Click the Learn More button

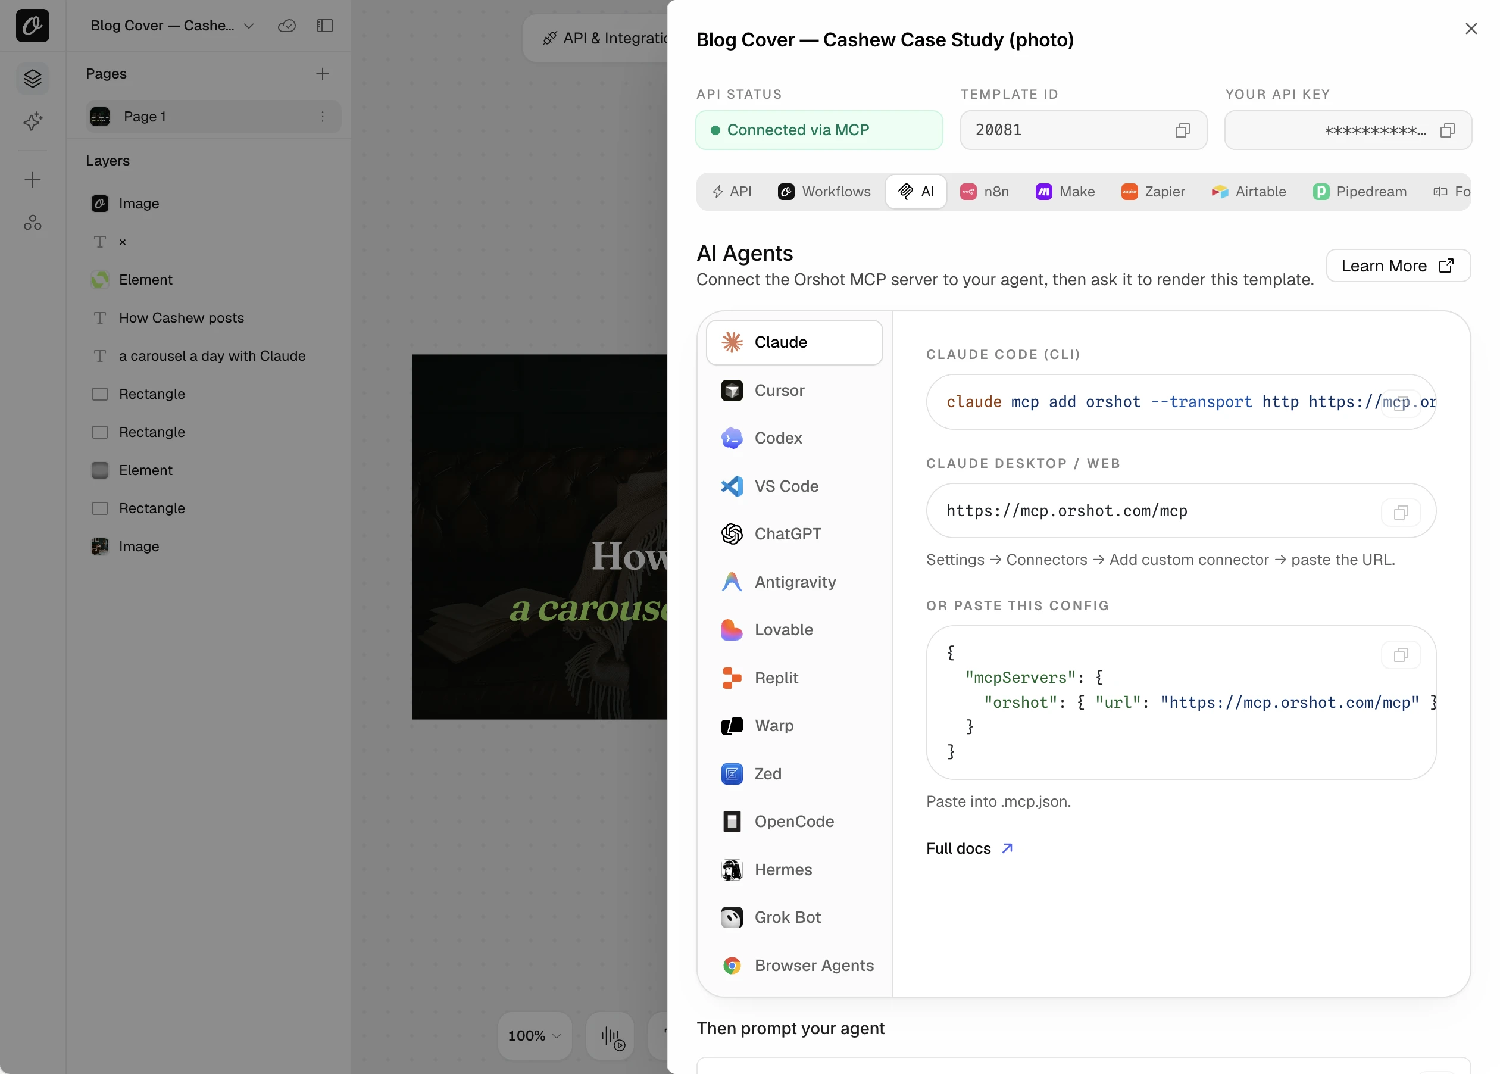[x=1398, y=266]
